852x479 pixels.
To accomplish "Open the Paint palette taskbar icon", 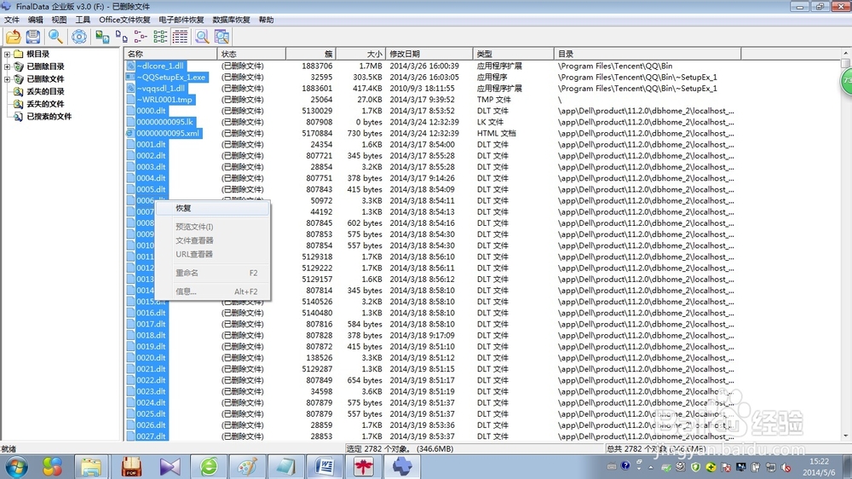I will (247, 467).
